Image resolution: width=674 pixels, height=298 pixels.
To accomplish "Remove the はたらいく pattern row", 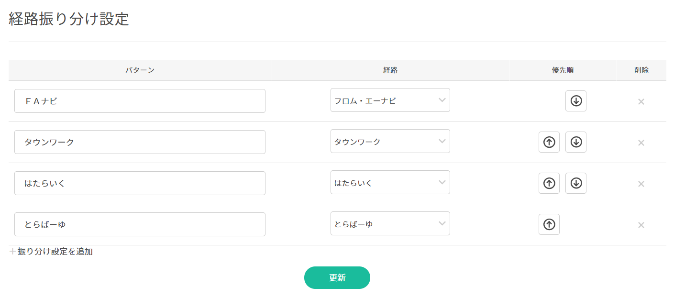I will point(641,184).
